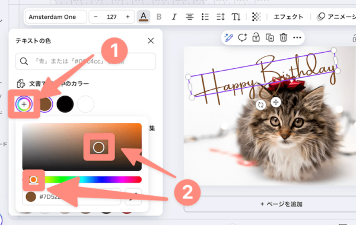This screenshot has height=225, width=356.
Task: Open エフェクト effects panel
Action: (288, 17)
